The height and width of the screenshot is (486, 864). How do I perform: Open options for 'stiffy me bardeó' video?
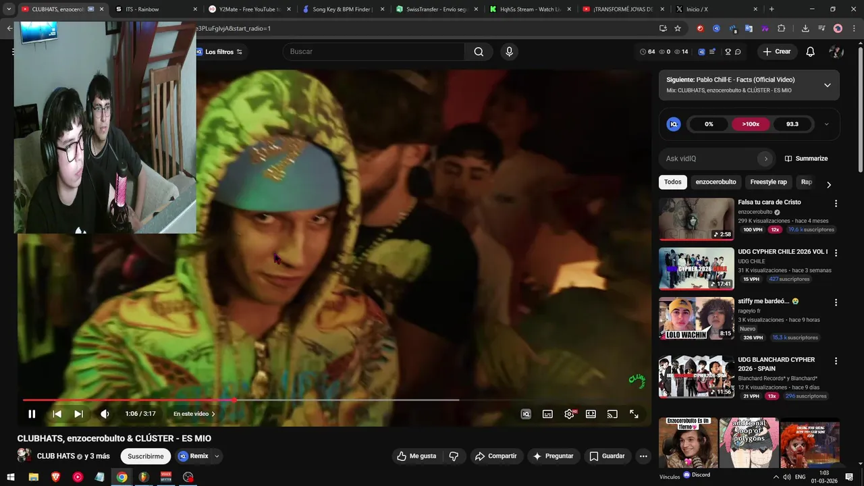click(836, 303)
